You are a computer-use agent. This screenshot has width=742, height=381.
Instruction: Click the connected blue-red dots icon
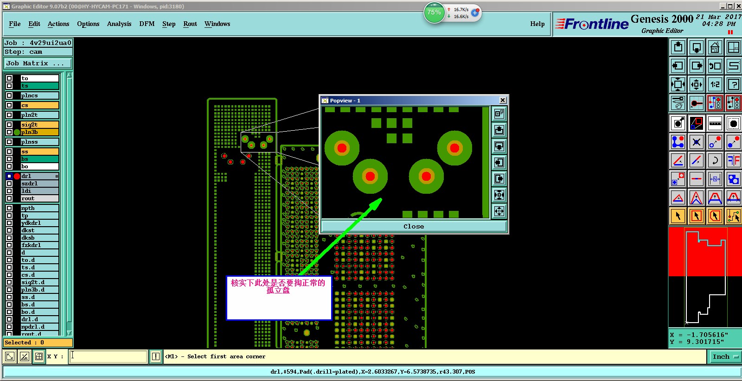coord(678,142)
